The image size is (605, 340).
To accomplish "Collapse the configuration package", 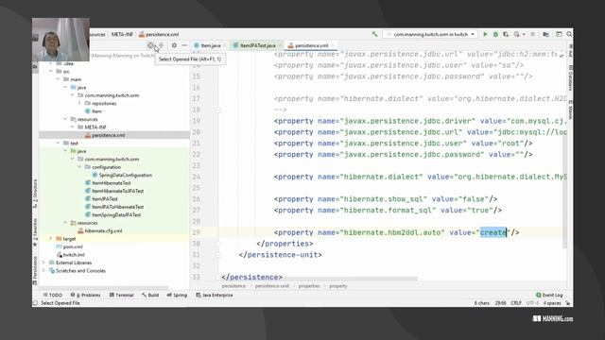I will pos(79,167).
